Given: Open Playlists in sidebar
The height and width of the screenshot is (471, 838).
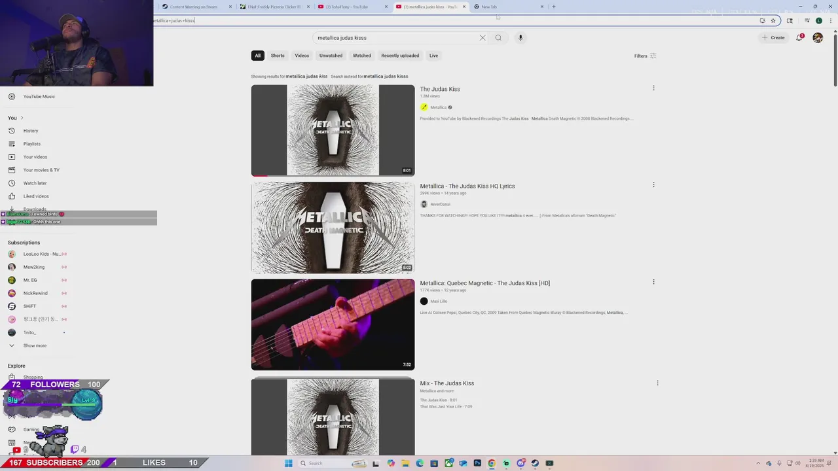Looking at the screenshot, I should tap(32, 144).
